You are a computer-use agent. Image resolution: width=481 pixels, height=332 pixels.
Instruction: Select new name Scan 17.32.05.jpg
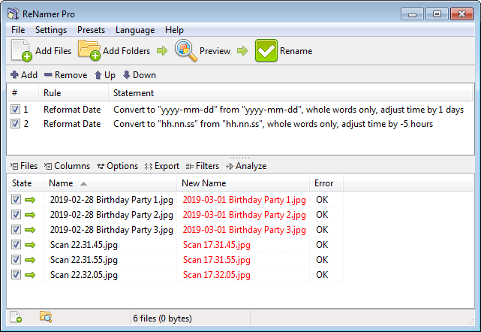pos(217,275)
